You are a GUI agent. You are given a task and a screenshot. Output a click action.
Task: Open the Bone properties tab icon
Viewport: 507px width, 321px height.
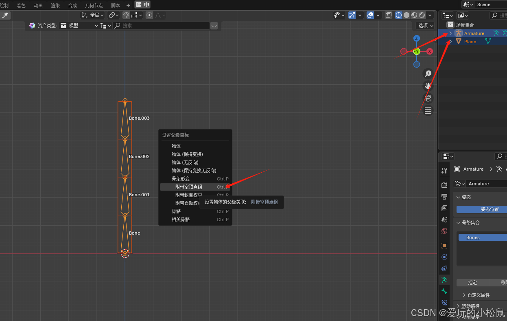[x=444, y=291]
